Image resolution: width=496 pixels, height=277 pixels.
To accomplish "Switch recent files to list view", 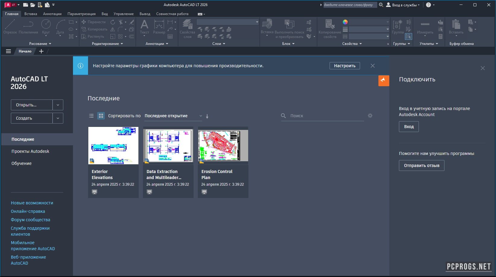I will click(91, 116).
